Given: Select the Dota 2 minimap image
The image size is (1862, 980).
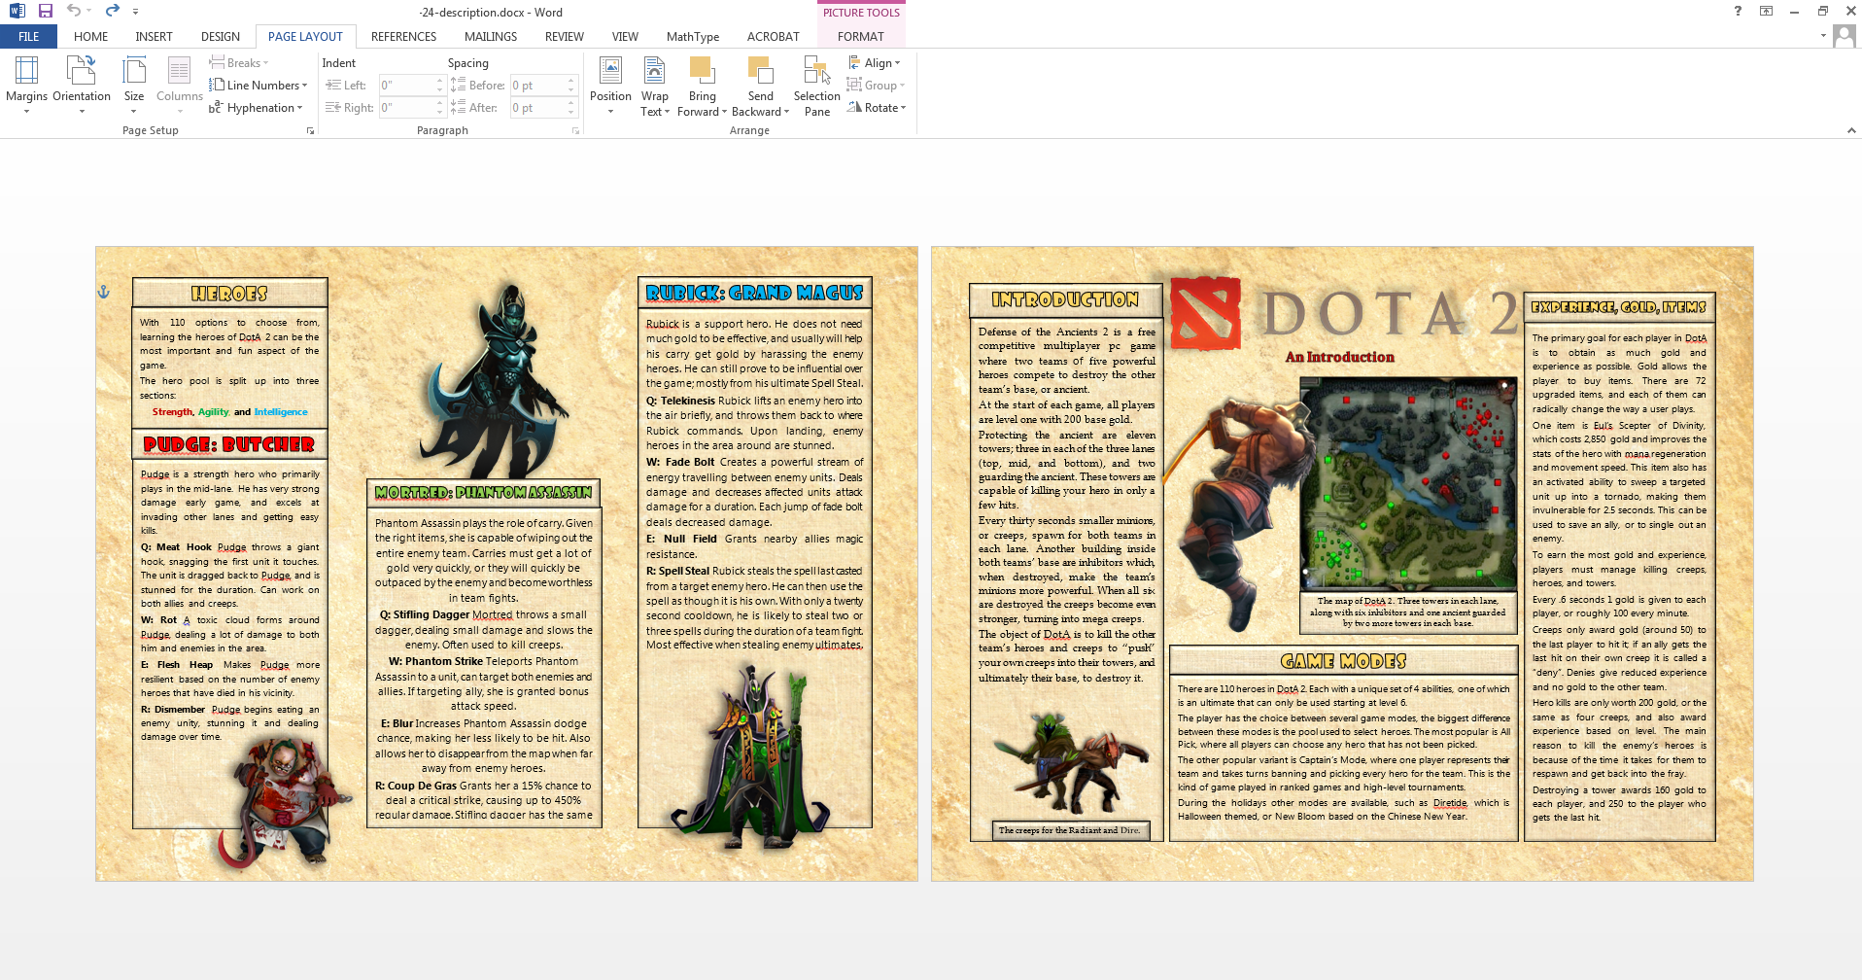Looking at the screenshot, I should (1407, 484).
